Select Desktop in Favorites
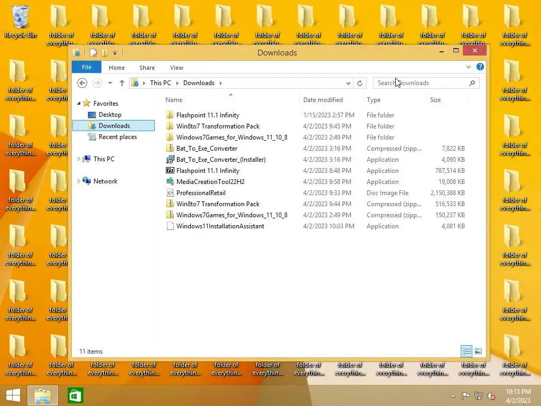This screenshot has height=406, width=541. pyautogui.click(x=110, y=115)
